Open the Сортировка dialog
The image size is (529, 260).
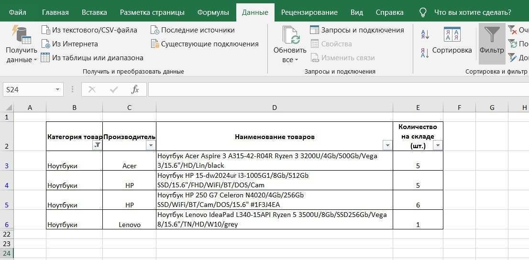coord(452,40)
